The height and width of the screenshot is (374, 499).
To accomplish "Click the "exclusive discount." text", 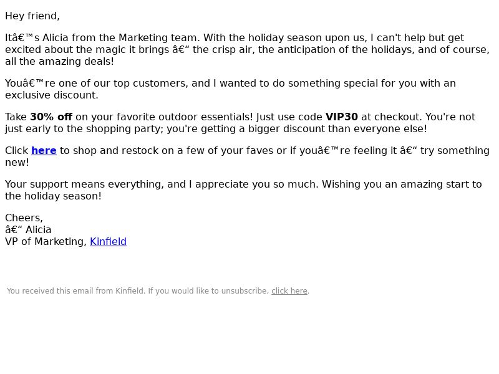I will click(x=52, y=95).
